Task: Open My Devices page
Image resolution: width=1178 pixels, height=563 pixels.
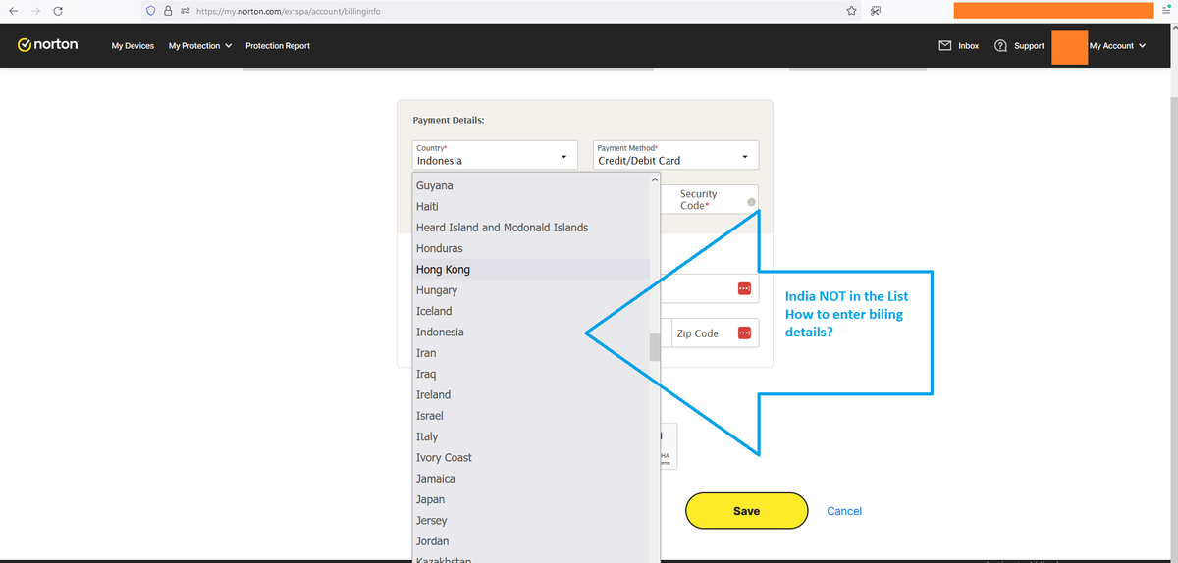Action: 133,46
